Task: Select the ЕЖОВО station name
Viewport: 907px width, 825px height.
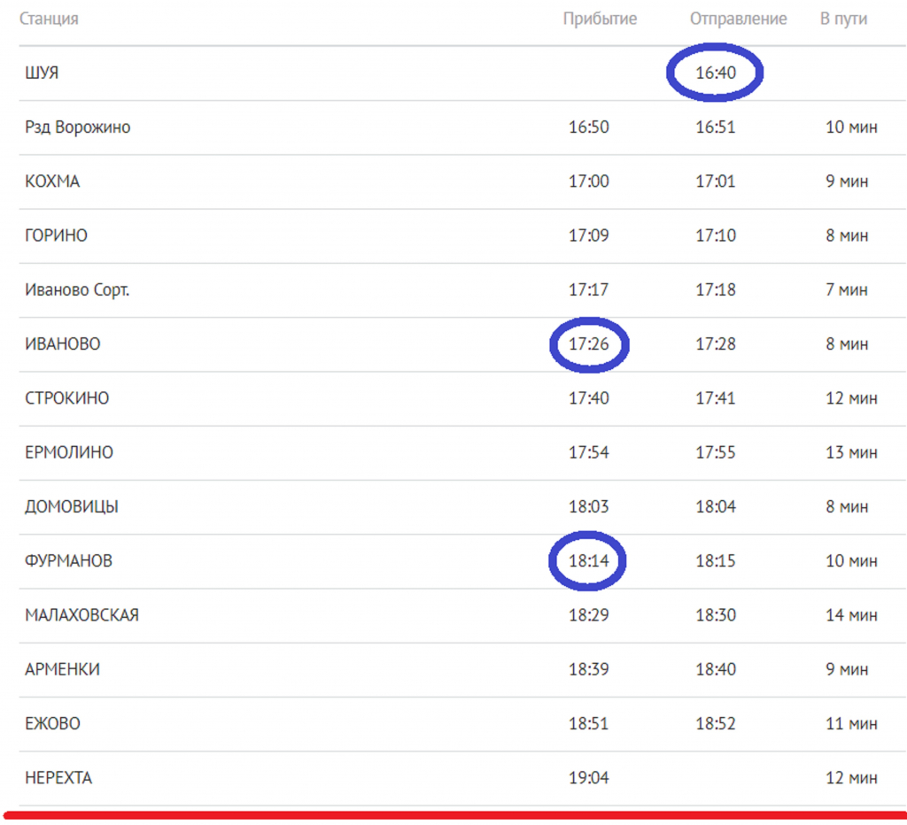Action: [52, 724]
